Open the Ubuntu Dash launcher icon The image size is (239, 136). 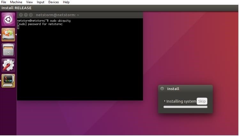tap(8, 19)
